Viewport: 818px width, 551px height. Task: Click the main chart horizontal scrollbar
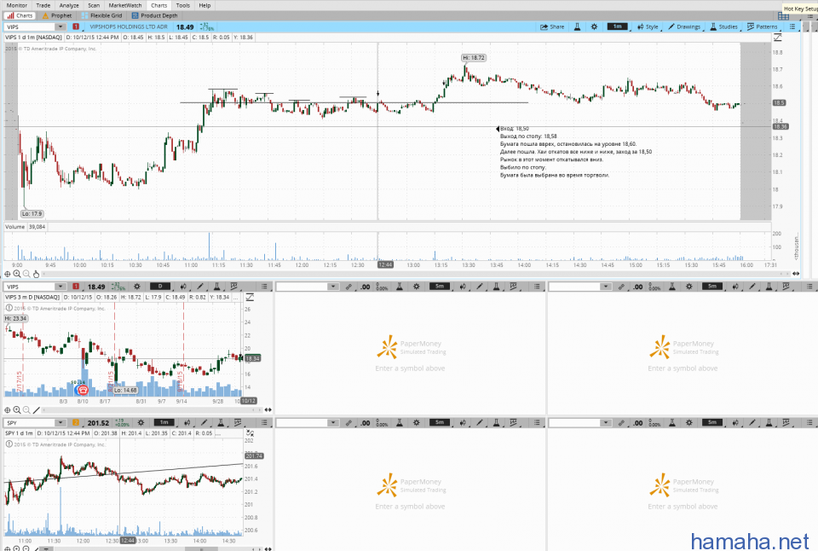[415, 274]
